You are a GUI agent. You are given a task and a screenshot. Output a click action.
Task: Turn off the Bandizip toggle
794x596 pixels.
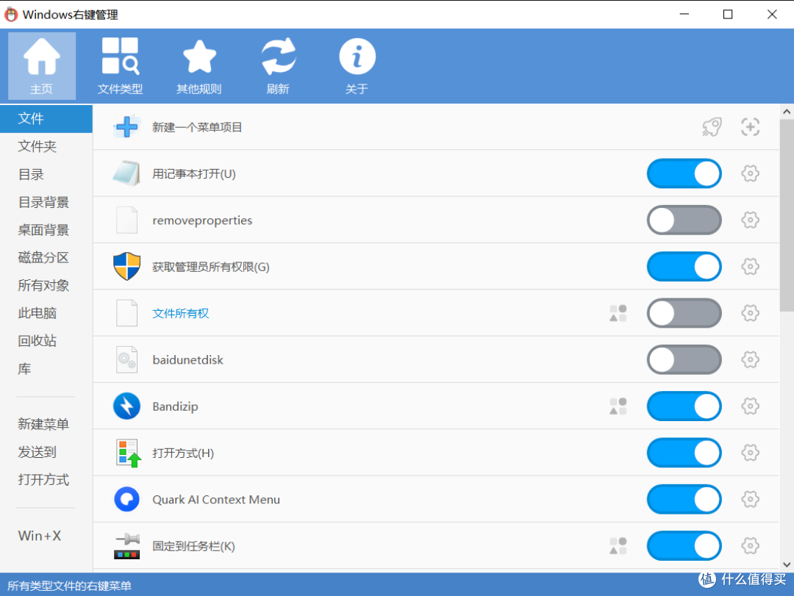click(x=684, y=406)
